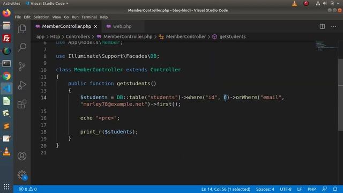This screenshot has width=343, height=193.
Task: Open the Selection menu
Action: click(x=41, y=17)
